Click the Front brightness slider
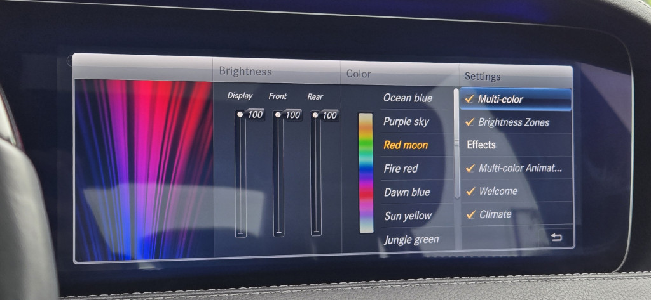651x300 pixels. pyautogui.click(x=278, y=174)
